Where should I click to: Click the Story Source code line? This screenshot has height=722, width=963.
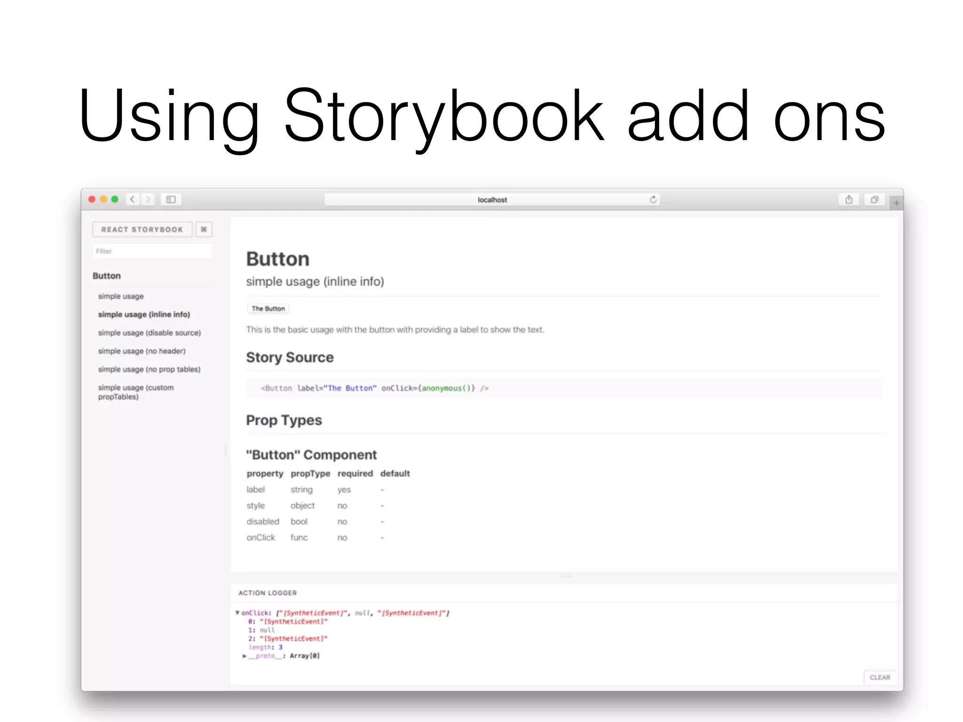564,388
